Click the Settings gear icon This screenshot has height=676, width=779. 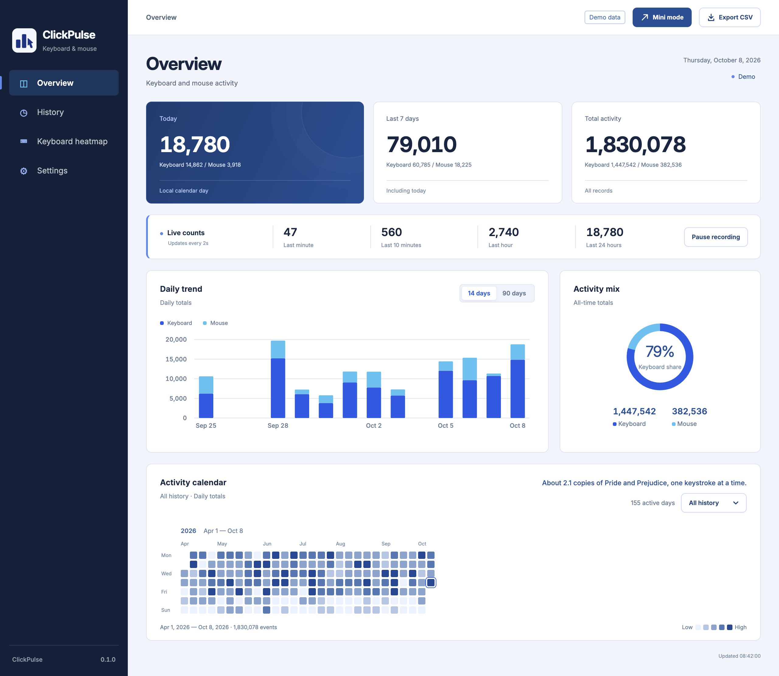pyautogui.click(x=24, y=171)
